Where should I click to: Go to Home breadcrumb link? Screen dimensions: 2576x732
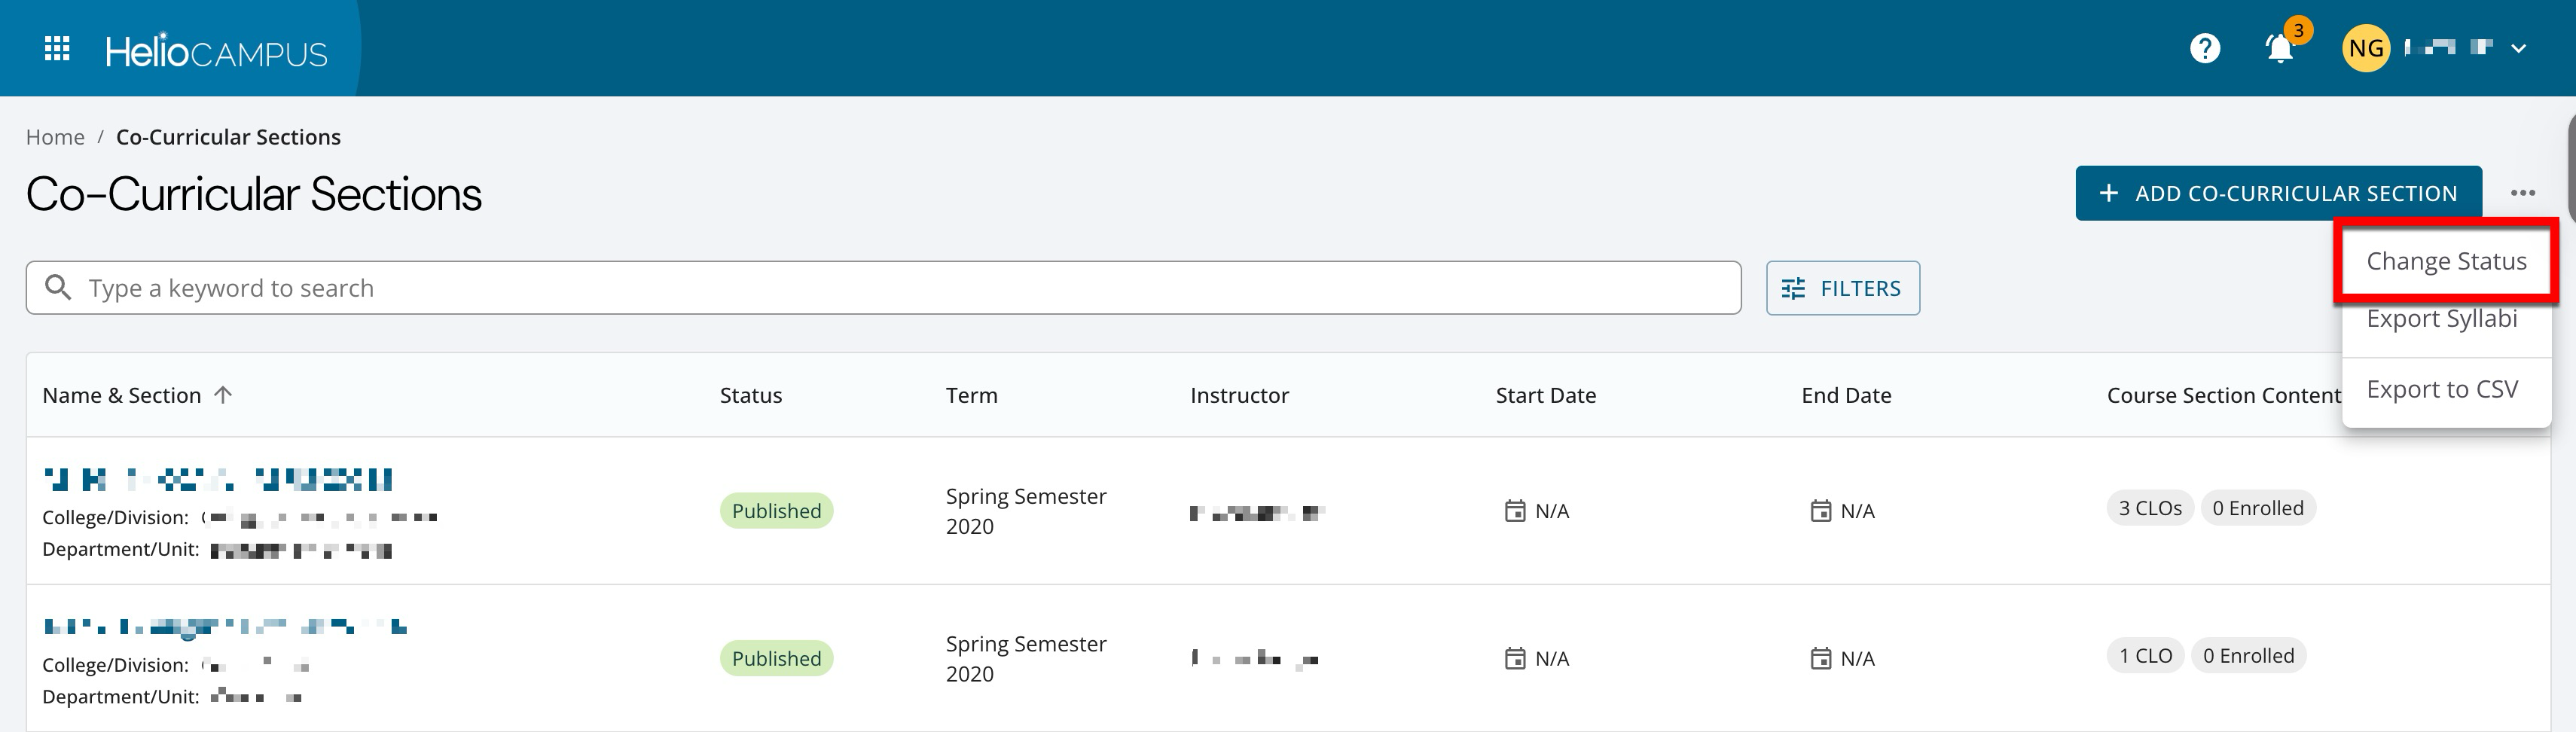coord(55,137)
